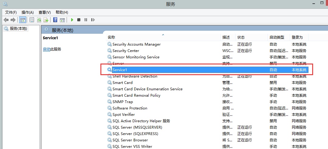The image size is (328, 149).
Task: Open Properties via the toolbar icon
Action: point(32,20)
